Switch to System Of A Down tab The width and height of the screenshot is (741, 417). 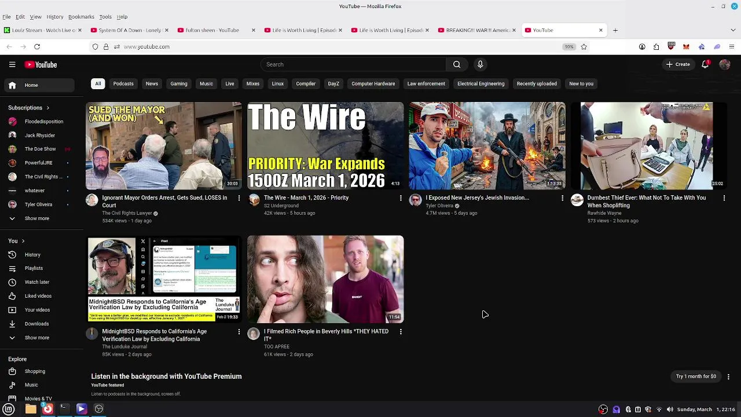[x=130, y=30]
